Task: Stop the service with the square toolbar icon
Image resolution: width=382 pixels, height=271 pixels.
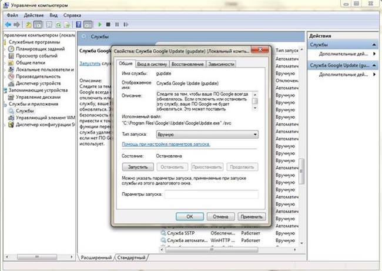Action: [x=108, y=24]
